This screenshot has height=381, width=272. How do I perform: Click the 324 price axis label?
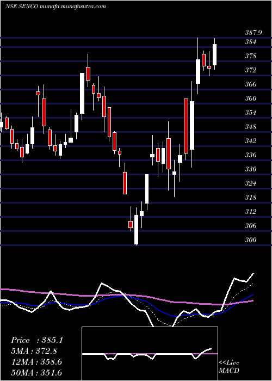click(x=251, y=183)
